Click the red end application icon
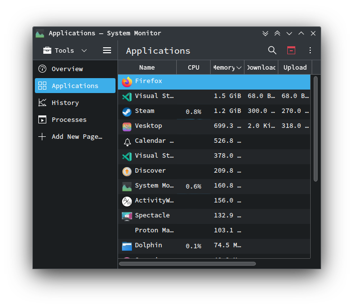 (x=291, y=50)
